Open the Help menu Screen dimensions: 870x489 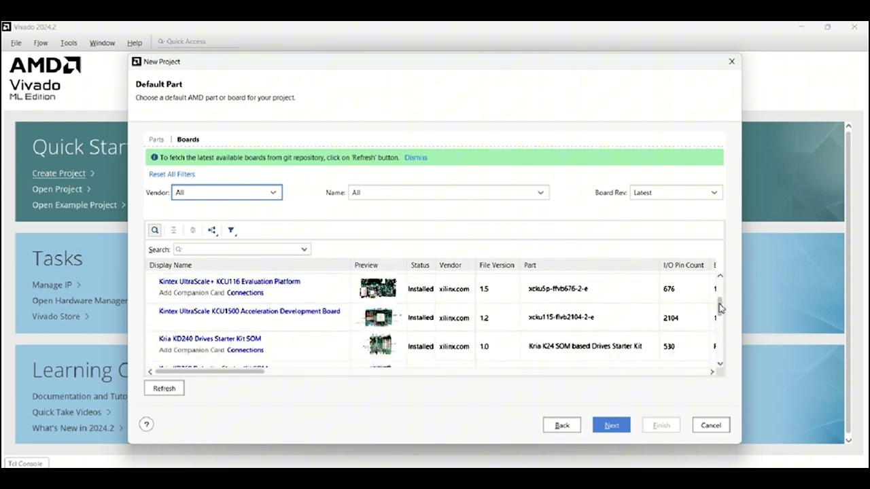tap(135, 43)
